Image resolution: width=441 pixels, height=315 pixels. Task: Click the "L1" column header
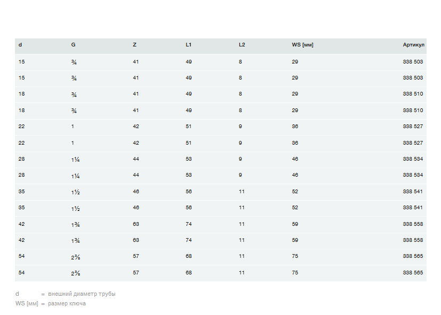189,45
